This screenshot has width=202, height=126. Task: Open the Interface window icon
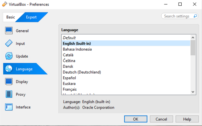pyautogui.click(x=9, y=107)
